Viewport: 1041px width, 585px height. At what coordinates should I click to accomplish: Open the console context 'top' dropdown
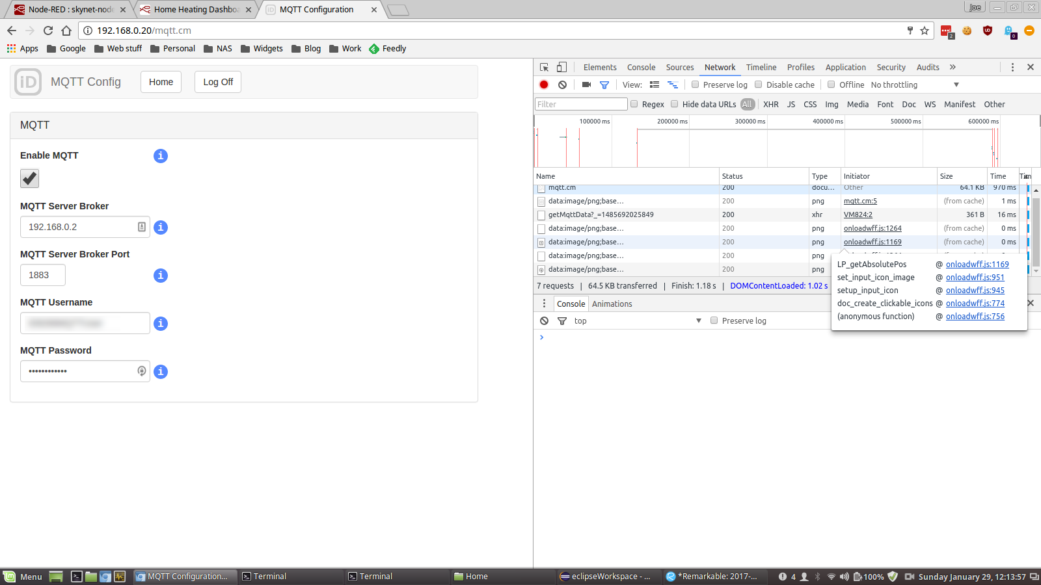click(x=636, y=320)
